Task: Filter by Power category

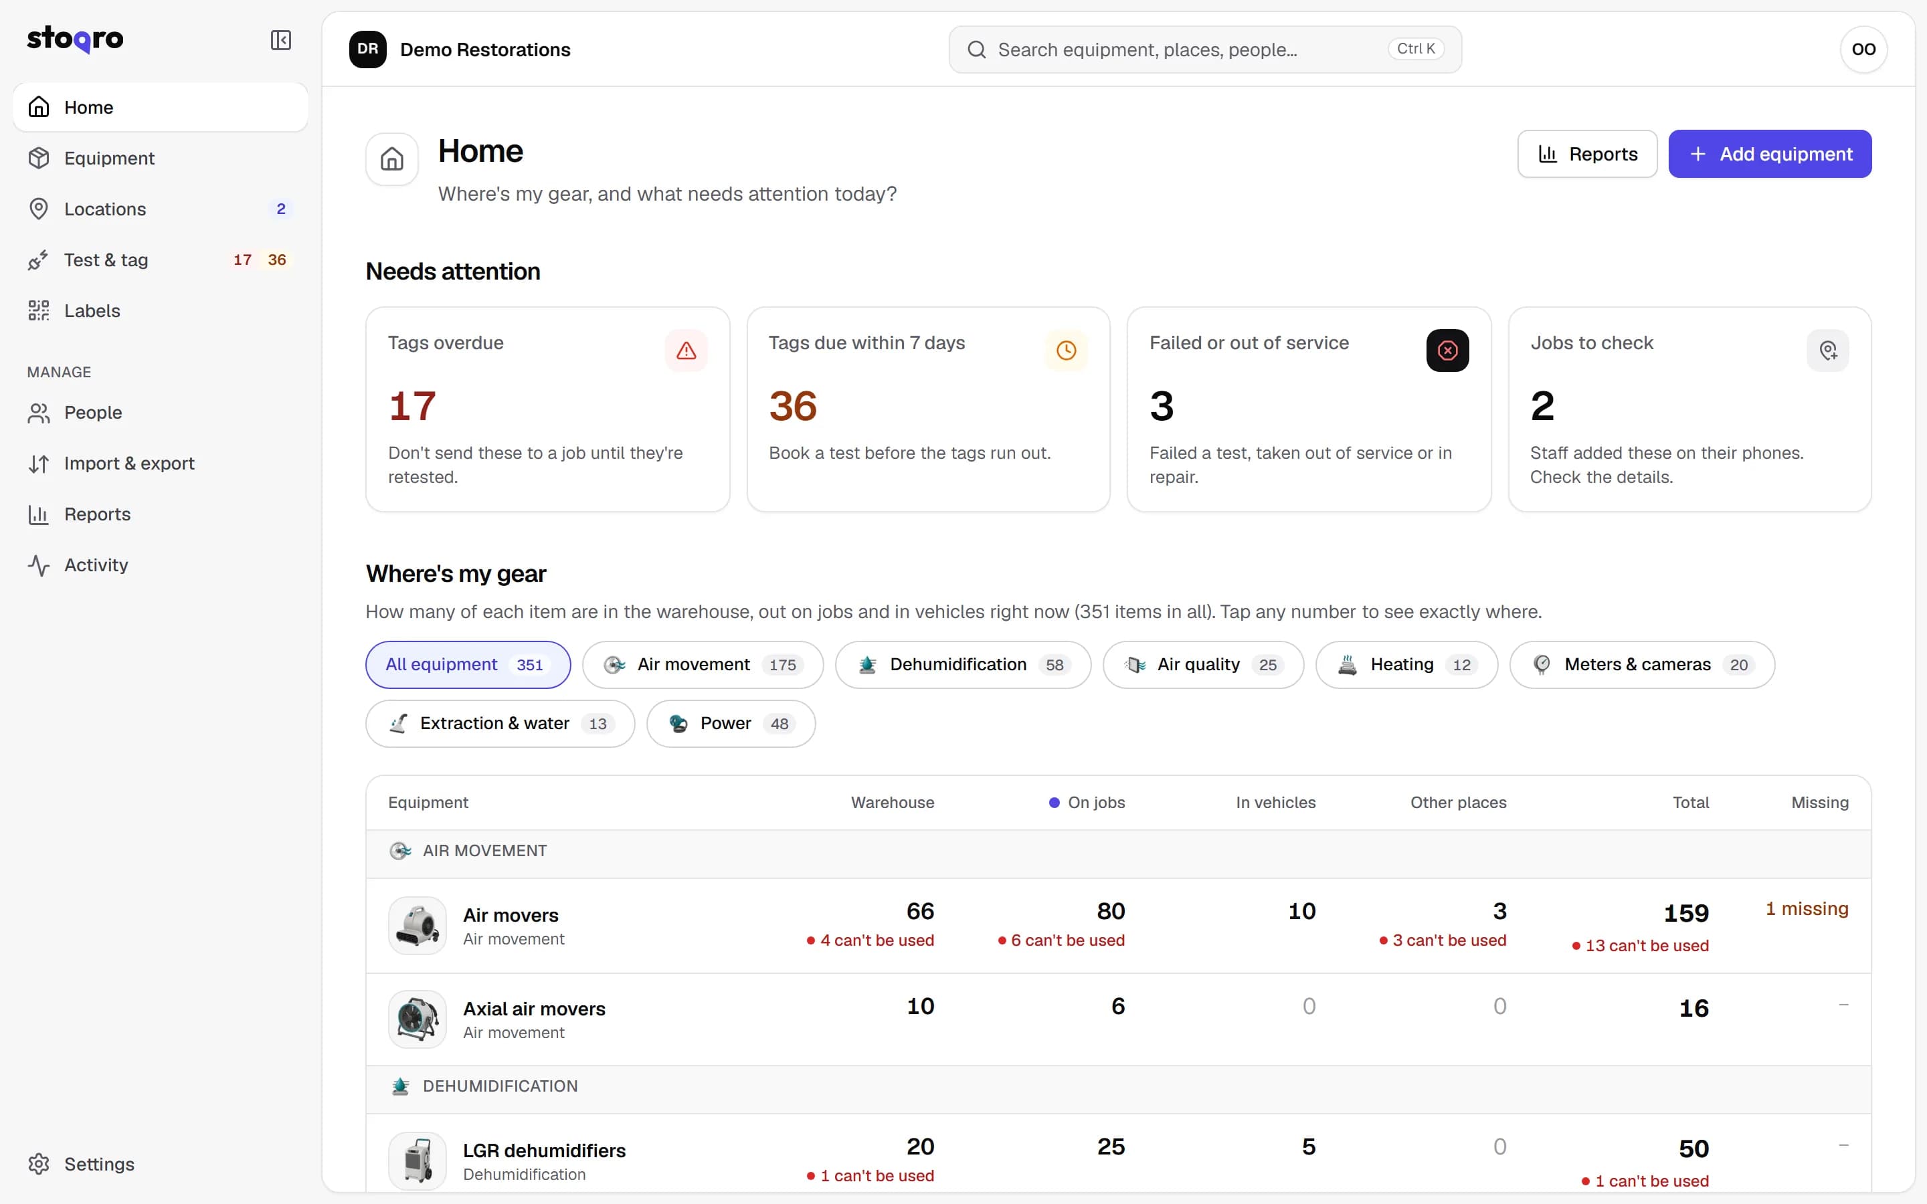Action: tap(731, 724)
